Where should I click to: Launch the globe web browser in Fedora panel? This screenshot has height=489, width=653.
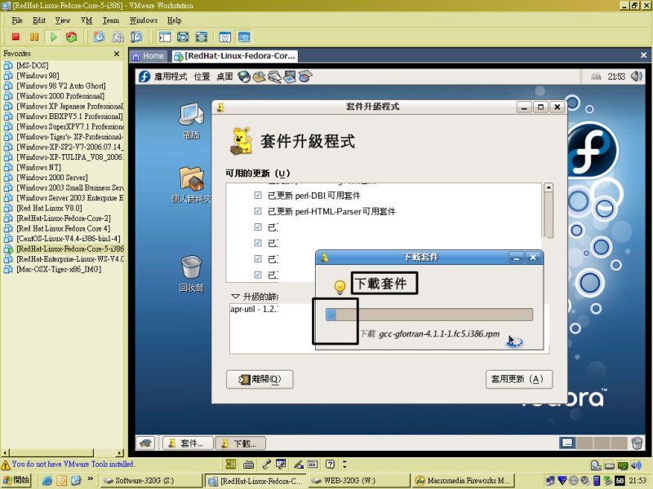(244, 77)
